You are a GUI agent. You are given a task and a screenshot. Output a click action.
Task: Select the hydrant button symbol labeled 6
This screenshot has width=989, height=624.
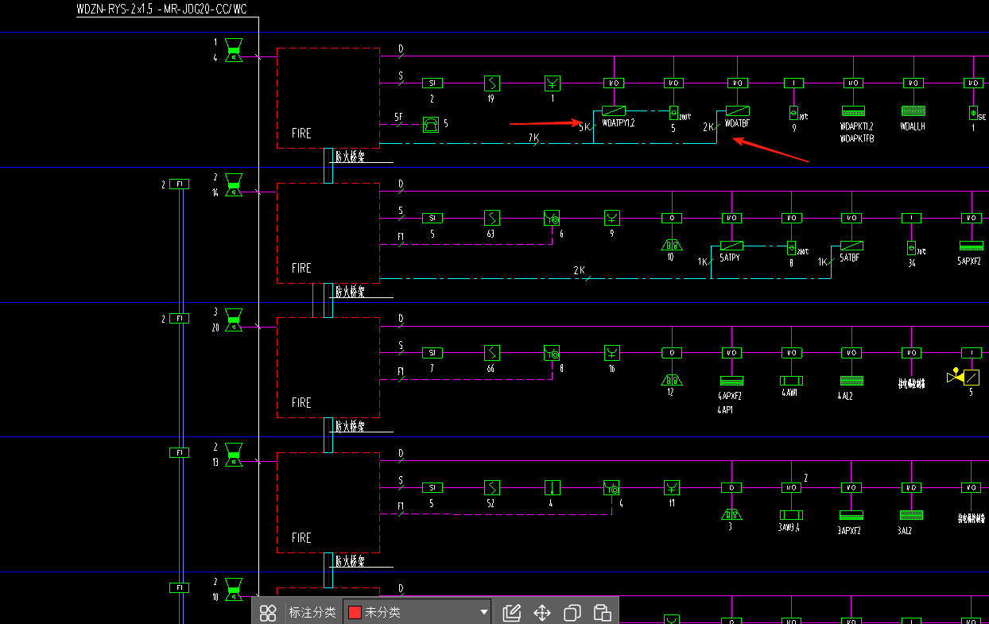(x=552, y=218)
